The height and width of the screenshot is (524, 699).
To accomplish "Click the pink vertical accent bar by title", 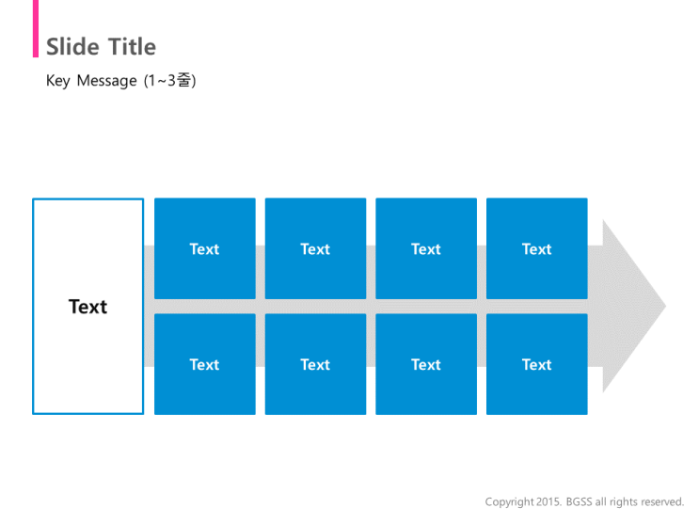I will pyautogui.click(x=36, y=28).
